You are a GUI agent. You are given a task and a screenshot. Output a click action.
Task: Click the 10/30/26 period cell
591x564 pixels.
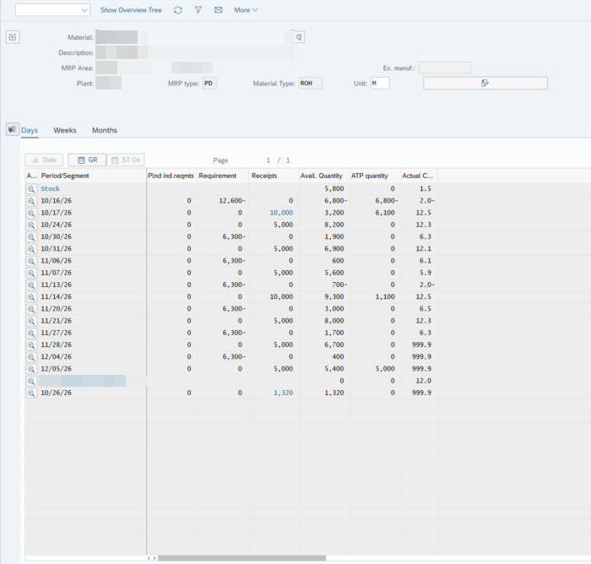pyautogui.click(x=57, y=236)
